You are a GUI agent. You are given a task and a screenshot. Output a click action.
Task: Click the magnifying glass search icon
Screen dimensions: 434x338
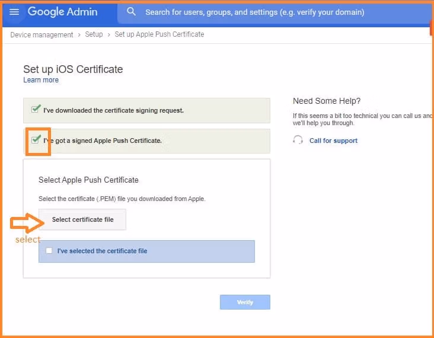(132, 12)
